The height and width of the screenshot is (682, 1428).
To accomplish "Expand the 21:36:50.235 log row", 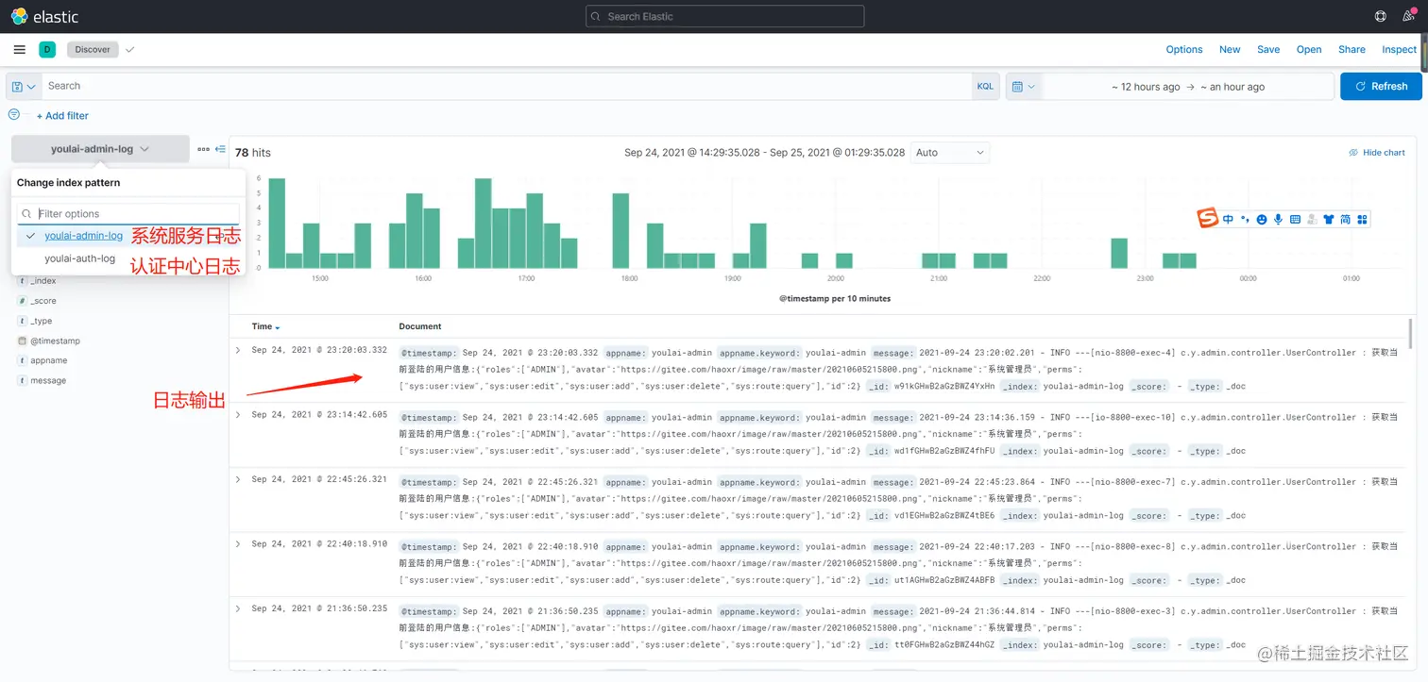I will tap(238, 608).
